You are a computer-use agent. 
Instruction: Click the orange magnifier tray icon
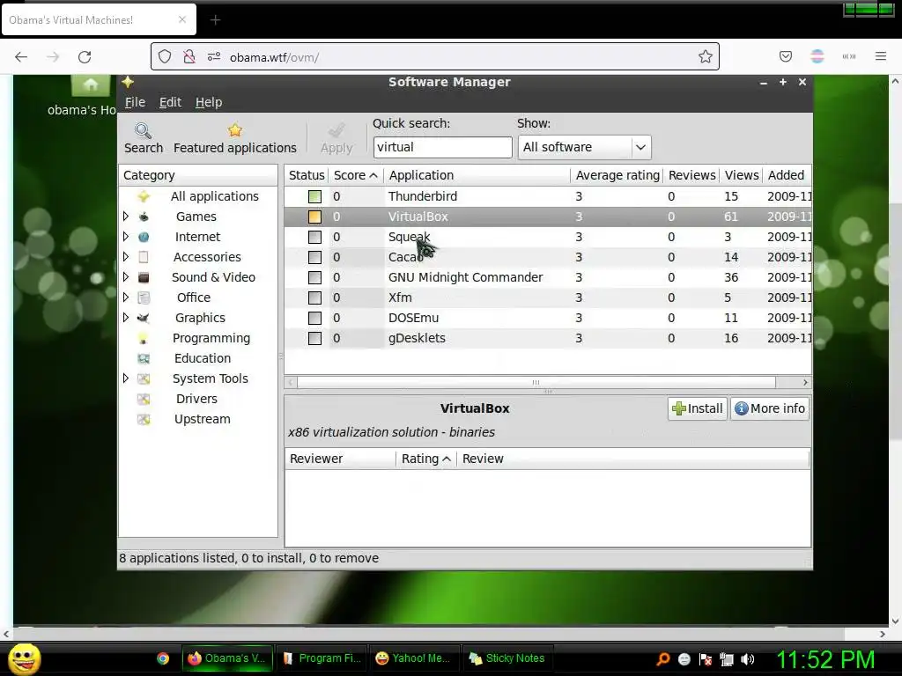click(662, 659)
